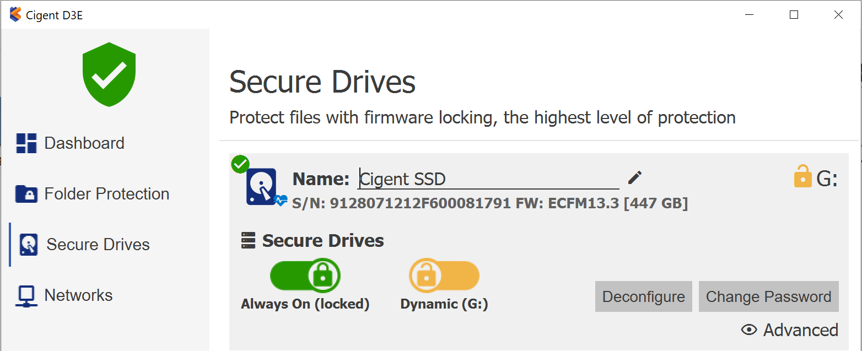The width and height of the screenshot is (862, 351).
Task: Click the drive health disk icon
Action: click(262, 187)
